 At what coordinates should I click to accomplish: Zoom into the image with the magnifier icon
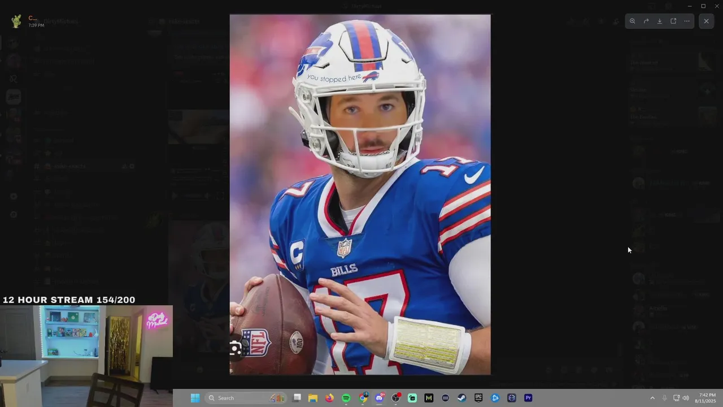[x=633, y=21]
